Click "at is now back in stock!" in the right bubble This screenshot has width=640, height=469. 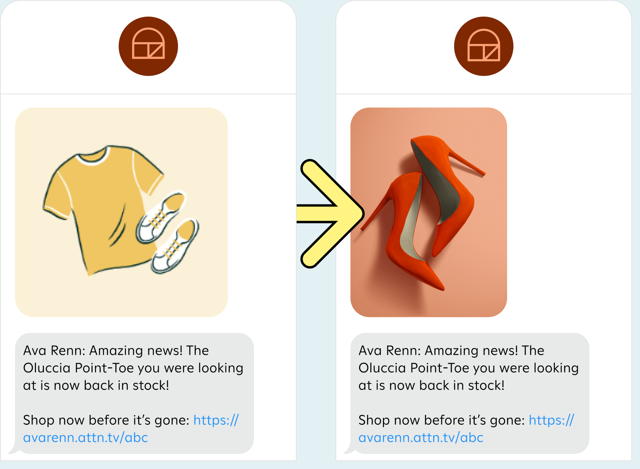[432, 386]
